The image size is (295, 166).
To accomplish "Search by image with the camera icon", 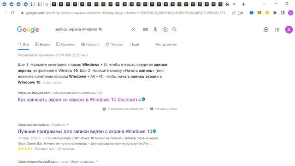I will click(x=165, y=30).
